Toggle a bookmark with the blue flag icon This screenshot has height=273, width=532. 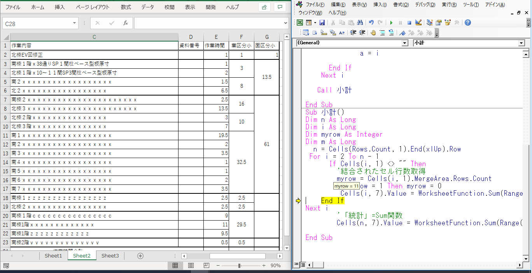(402, 33)
